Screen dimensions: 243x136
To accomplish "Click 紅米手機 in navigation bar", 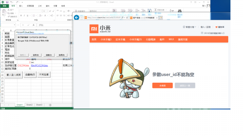I will [x=120, y=39].
